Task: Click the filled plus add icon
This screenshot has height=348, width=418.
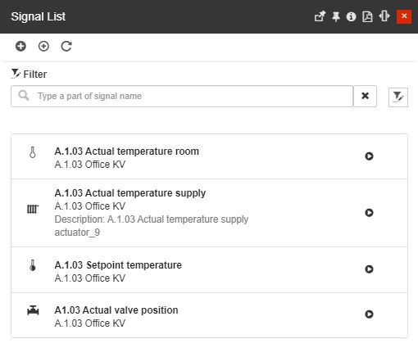Action: (20, 46)
